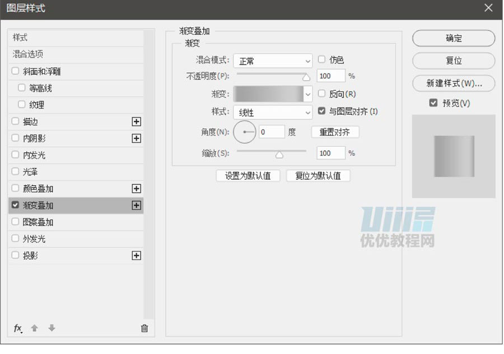Toggle the 反向(R) reverse checkbox
The height and width of the screenshot is (354, 504).
coord(321,94)
